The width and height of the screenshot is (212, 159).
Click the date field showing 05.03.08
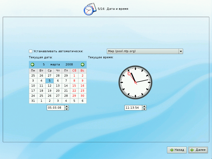click(x=56, y=108)
